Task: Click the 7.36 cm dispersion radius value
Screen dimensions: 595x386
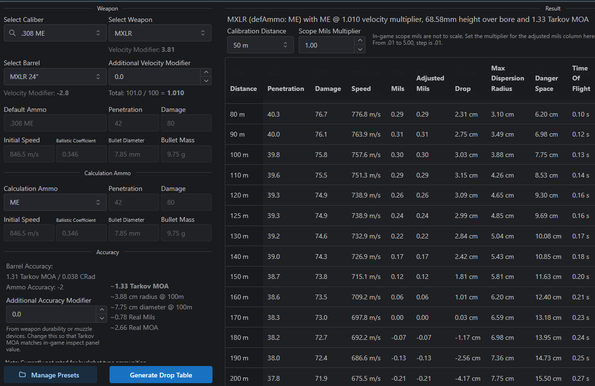Action: [503, 358]
